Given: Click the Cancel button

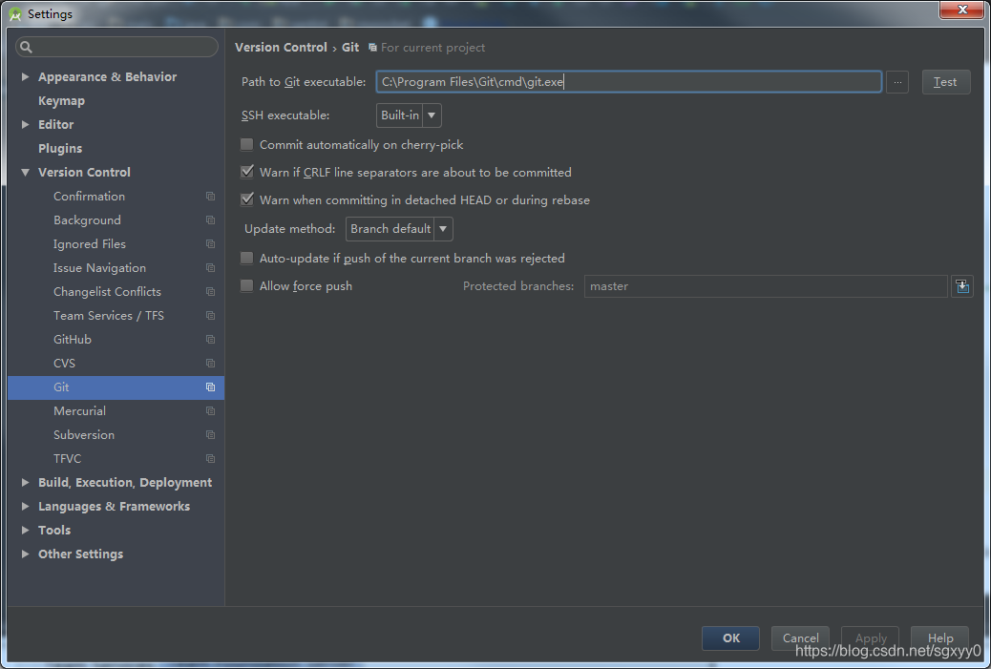Looking at the screenshot, I should [800, 638].
